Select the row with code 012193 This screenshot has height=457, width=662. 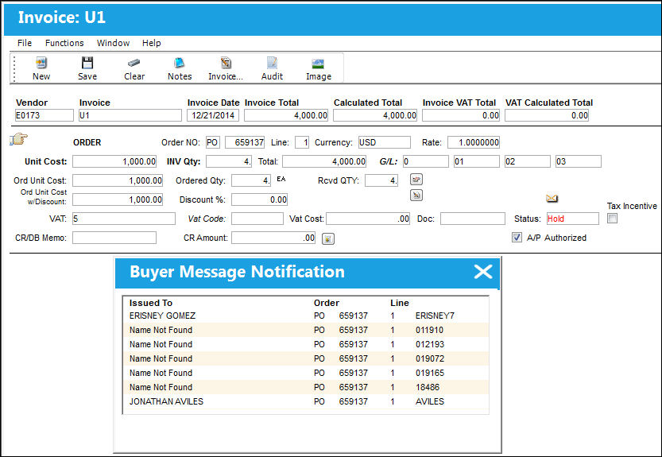coord(306,344)
